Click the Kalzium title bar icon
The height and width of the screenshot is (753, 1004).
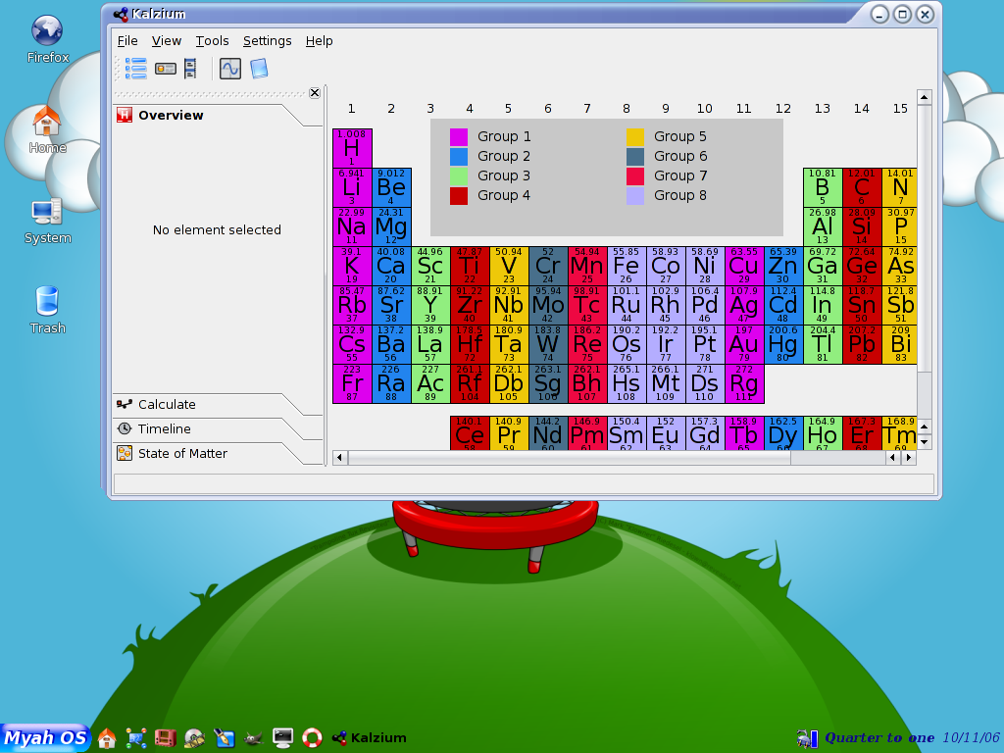pos(121,14)
